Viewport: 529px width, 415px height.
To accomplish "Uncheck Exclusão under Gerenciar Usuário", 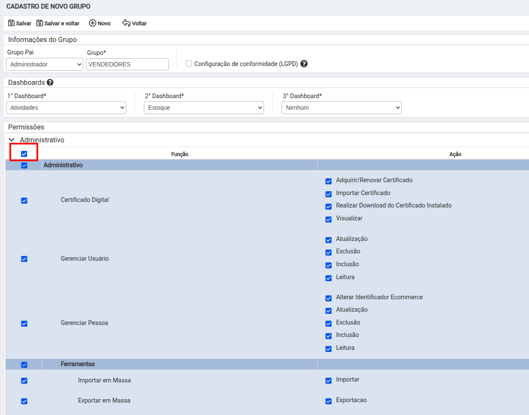I will coord(328,253).
